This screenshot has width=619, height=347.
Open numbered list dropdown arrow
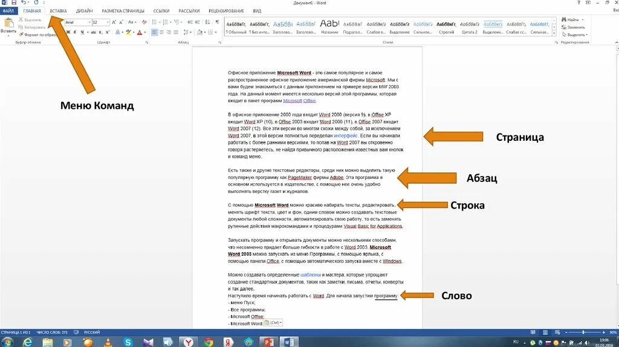coord(170,22)
